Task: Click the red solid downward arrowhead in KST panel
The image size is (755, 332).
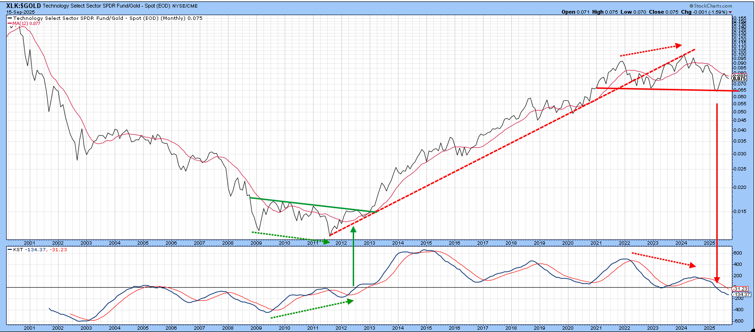Action: click(x=717, y=279)
